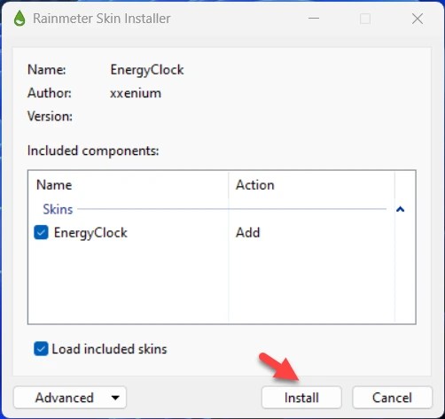Collapse the Skins group chevron
The height and width of the screenshot is (419, 445).
click(400, 209)
